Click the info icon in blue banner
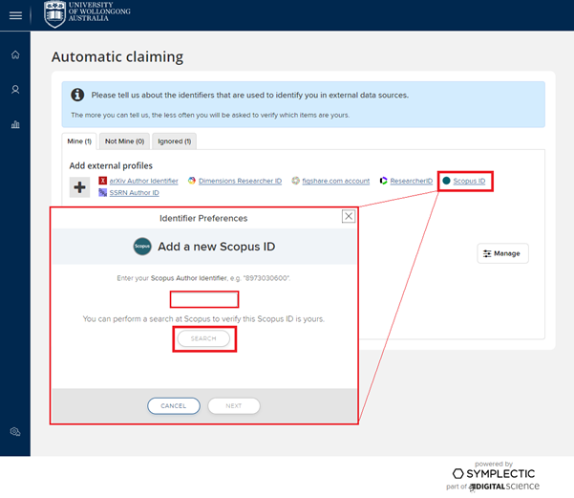This screenshot has width=574, height=498. click(x=77, y=95)
